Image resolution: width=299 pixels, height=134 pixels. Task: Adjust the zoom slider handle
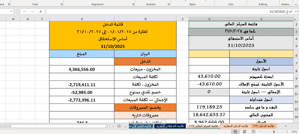click(x=274, y=131)
